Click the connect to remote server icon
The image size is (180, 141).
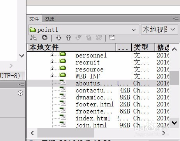coord(33,38)
